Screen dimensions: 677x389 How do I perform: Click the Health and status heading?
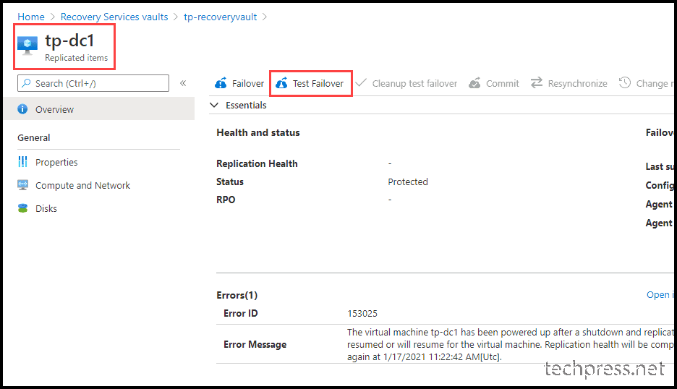tap(258, 132)
